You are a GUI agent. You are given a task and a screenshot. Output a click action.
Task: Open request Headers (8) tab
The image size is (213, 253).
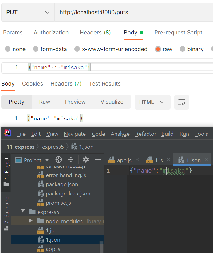pos(95,33)
